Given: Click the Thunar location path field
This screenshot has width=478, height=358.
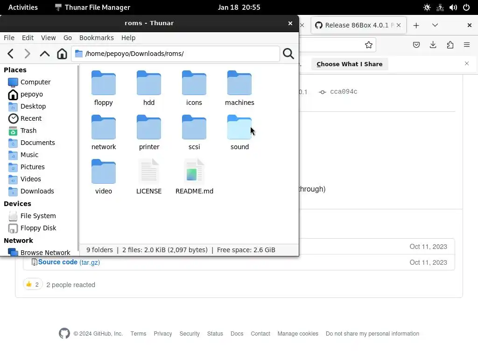Looking at the screenshot, I should [176, 54].
